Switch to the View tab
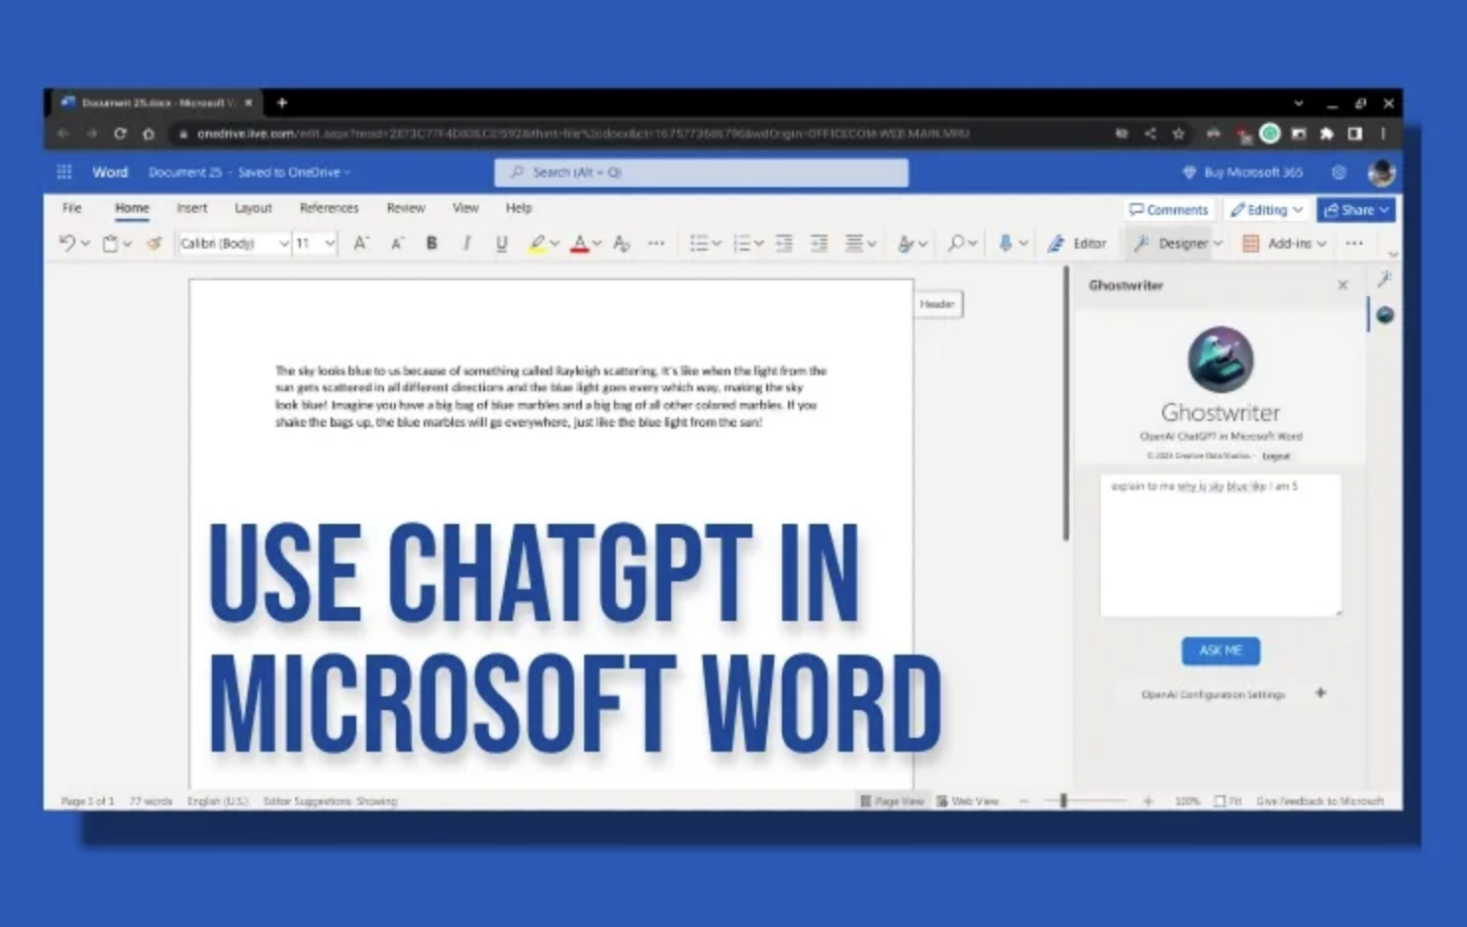 tap(465, 208)
